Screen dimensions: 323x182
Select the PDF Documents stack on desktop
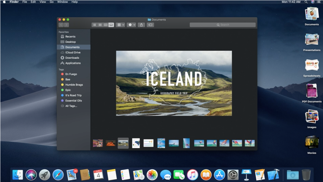[312, 93]
